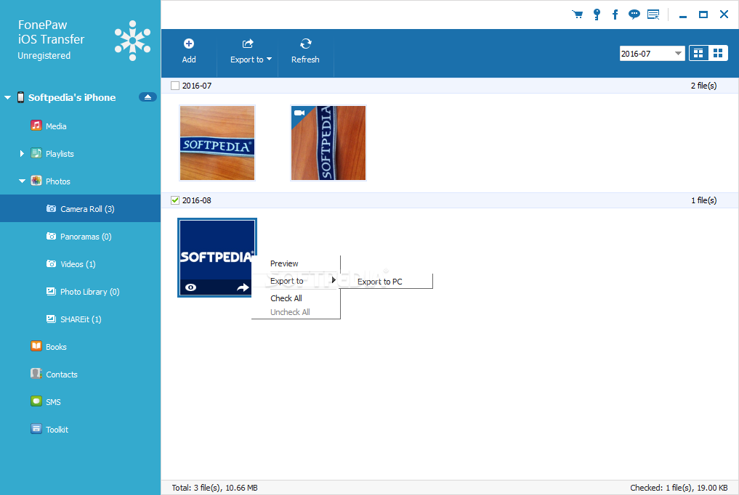Click the FonePaw snowflake logo
The height and width of the screenshot is (495, 739).
[132, 41]
